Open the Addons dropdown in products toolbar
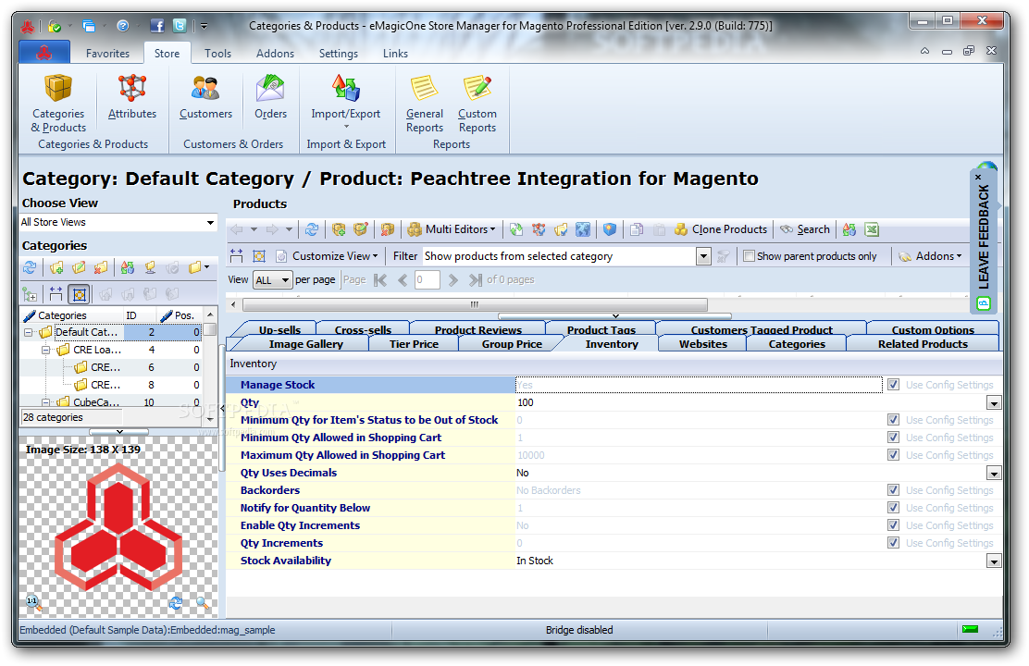This screenshot has width=1029, height=666. pos(930,256)
